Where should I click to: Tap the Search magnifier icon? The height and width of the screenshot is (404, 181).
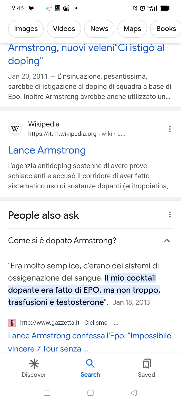pos(90,364)
